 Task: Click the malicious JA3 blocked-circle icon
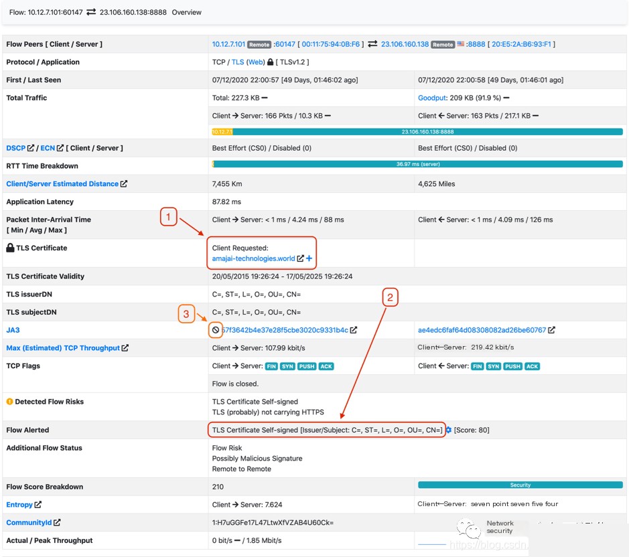pos(216,330)
